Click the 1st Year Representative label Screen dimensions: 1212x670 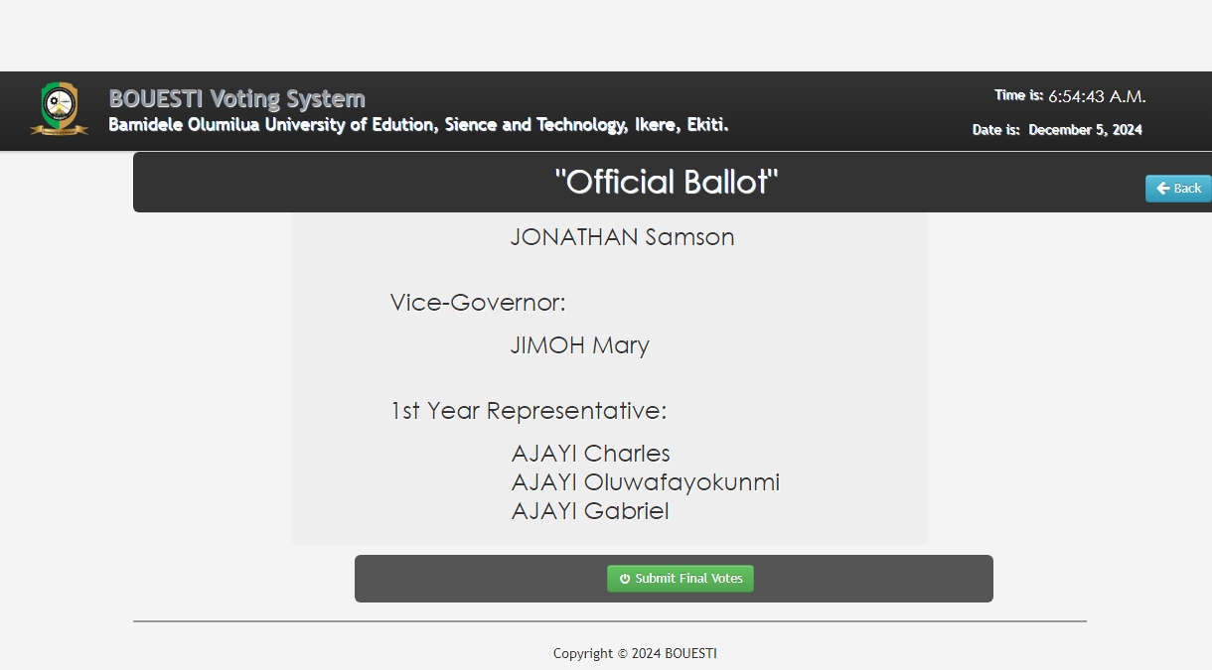pos(529,411)
